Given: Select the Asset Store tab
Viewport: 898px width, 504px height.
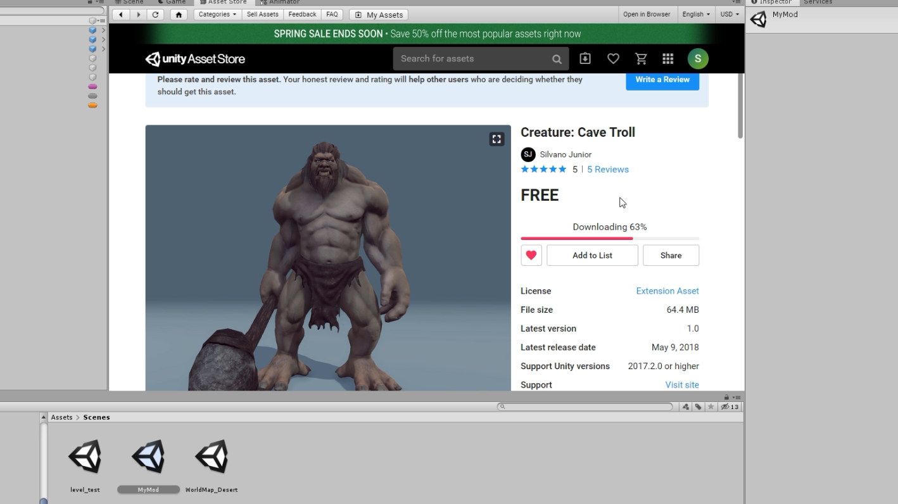Looking at the screenshot, I should [x=224, y=2].
